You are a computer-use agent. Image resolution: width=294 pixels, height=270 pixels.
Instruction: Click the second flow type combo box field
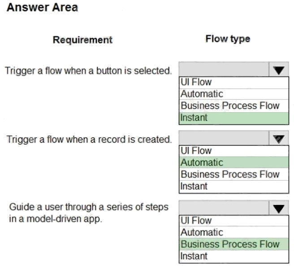click(x=224, y=138)
